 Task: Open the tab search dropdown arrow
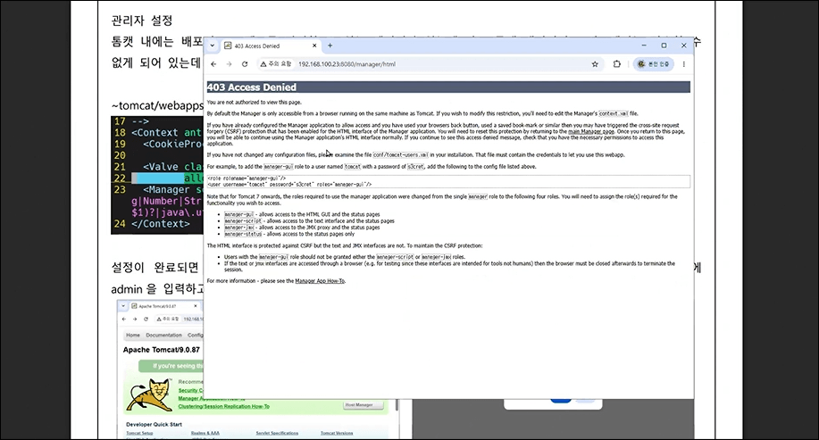pyautogui.click(x=212, y=46)
